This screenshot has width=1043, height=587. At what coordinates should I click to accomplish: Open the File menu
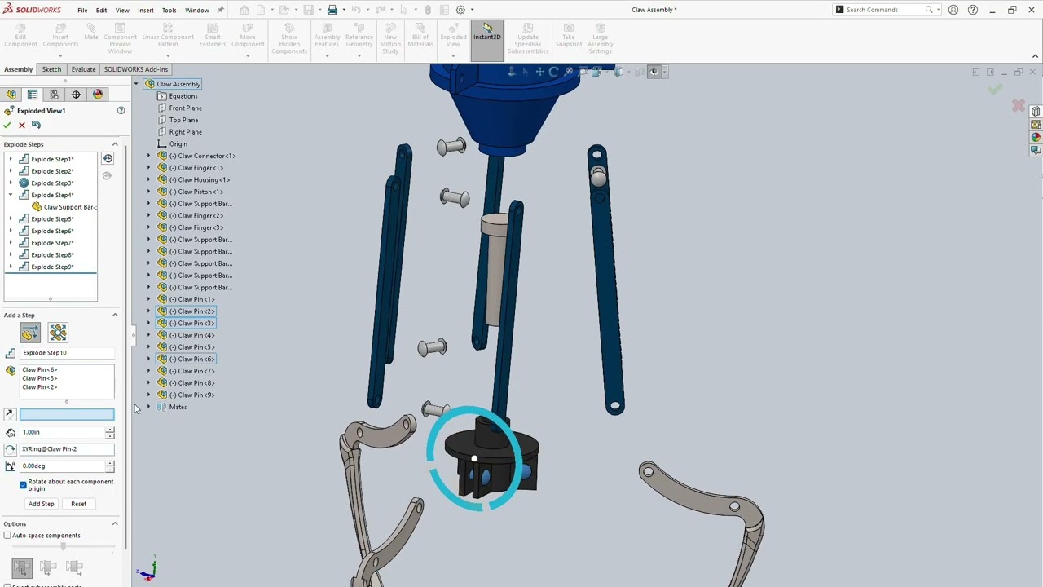(x=82, y=10)
